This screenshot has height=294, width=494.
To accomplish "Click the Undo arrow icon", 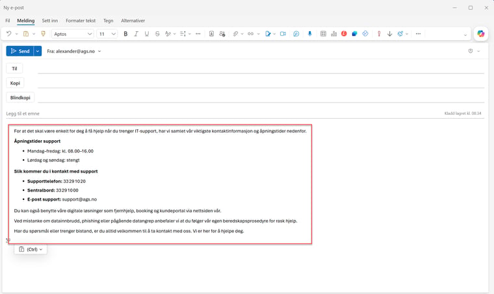I will pos(9,34).
